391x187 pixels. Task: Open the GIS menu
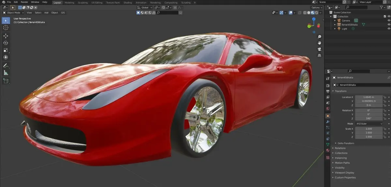click(x=63, y=13)
